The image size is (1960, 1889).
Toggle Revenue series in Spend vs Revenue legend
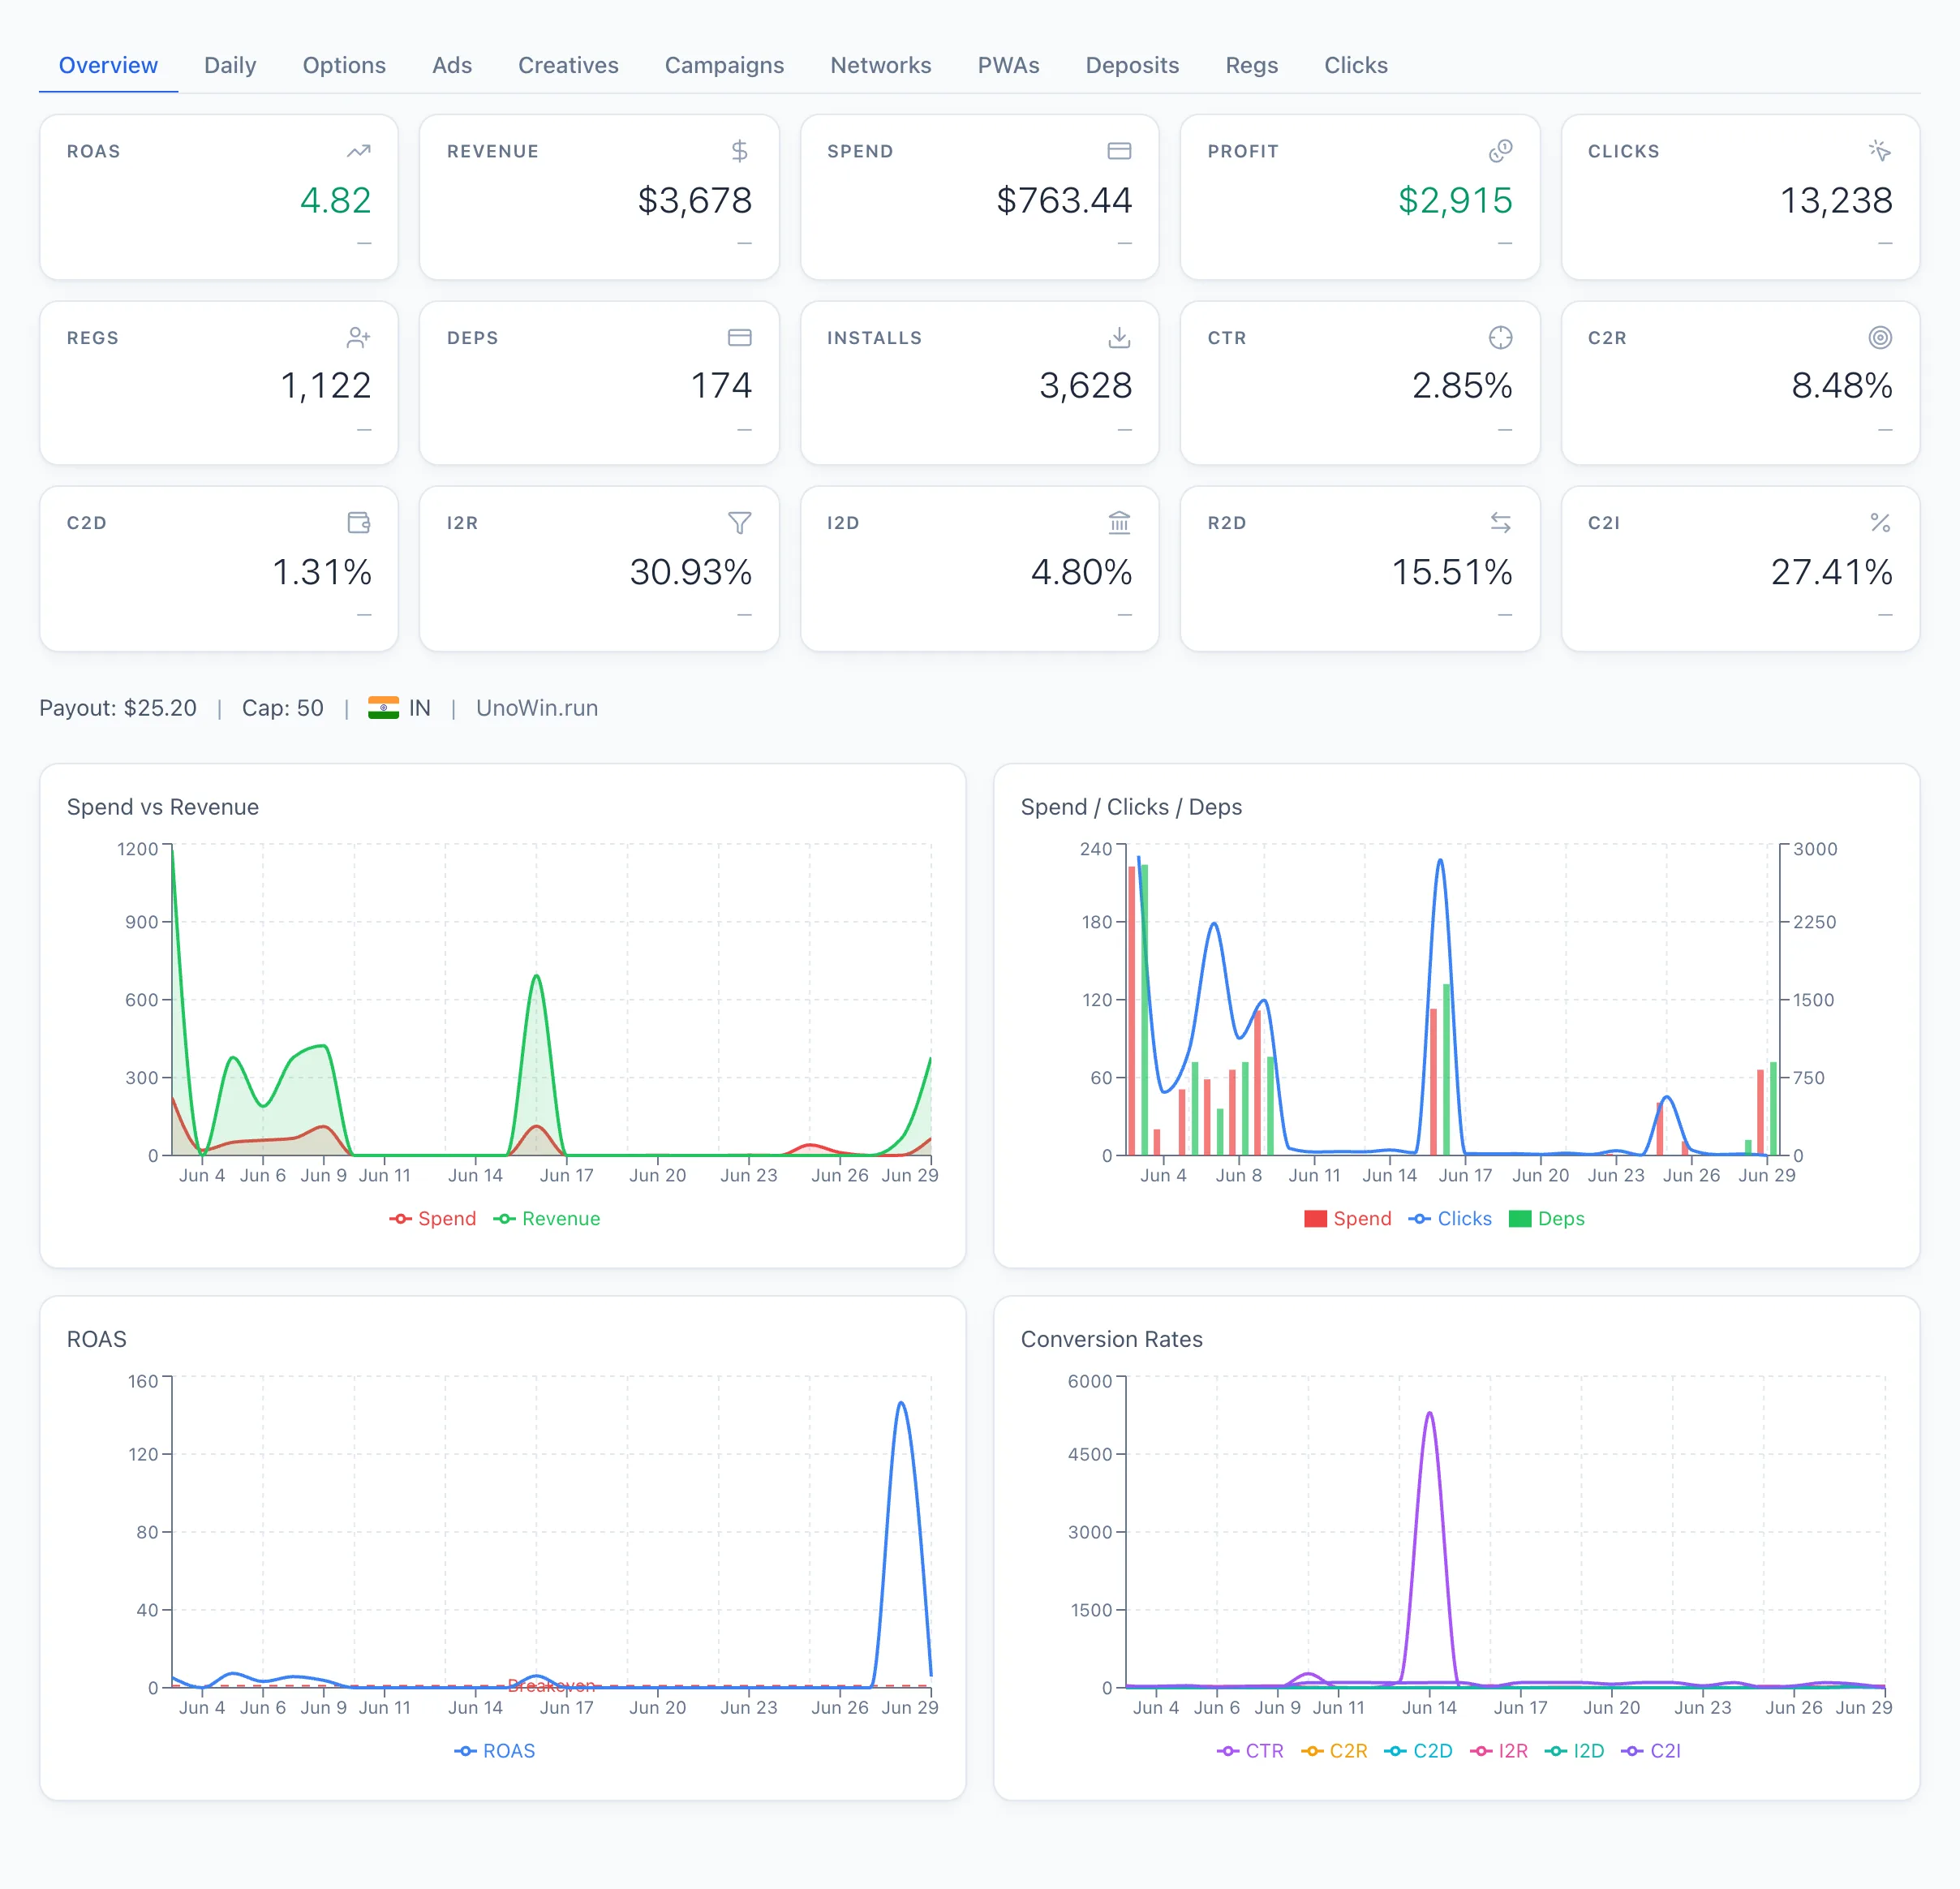pos(547,1218)
